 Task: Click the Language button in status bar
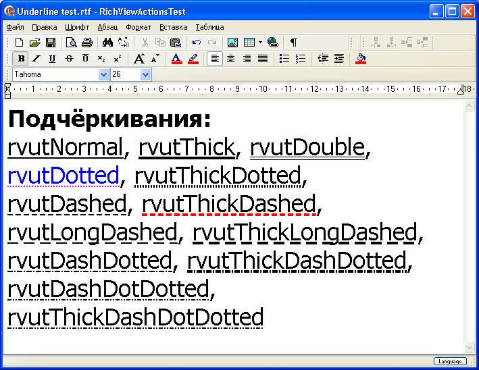tap(449, 361)
